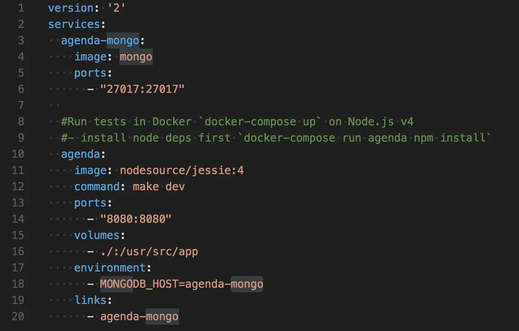Click 'MONGODB_HOST' in the environment entry
Image resolution: width=519 pixels, height=331 pixels.
click(139, 284)
